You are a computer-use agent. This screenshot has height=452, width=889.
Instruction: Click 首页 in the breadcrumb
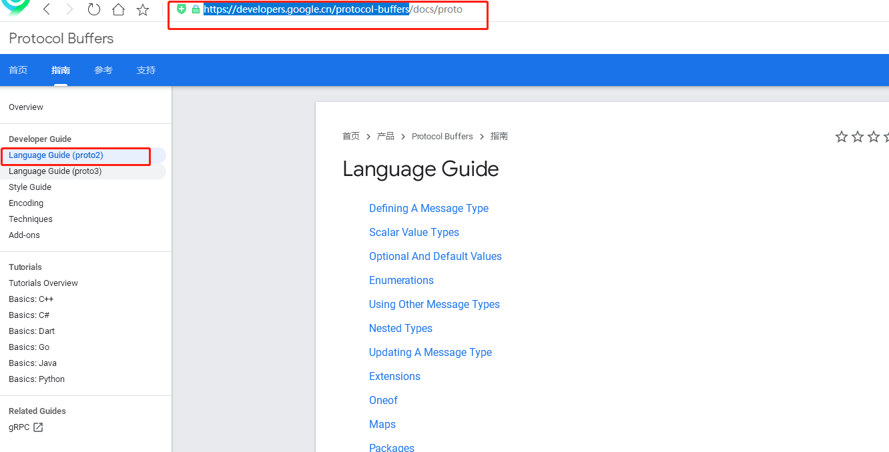[x=351, y=136]
